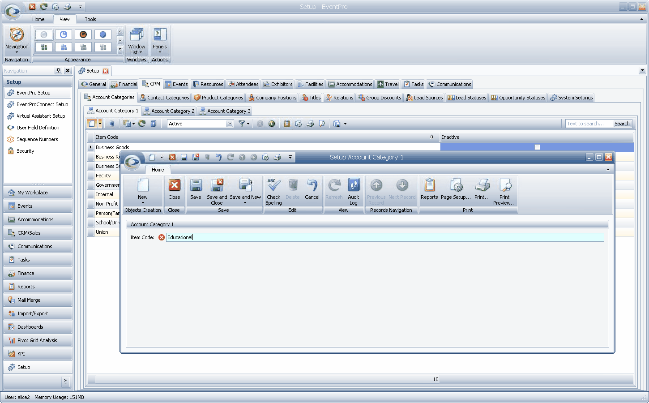Open the Active status filter dropdown

click(230, 124)
